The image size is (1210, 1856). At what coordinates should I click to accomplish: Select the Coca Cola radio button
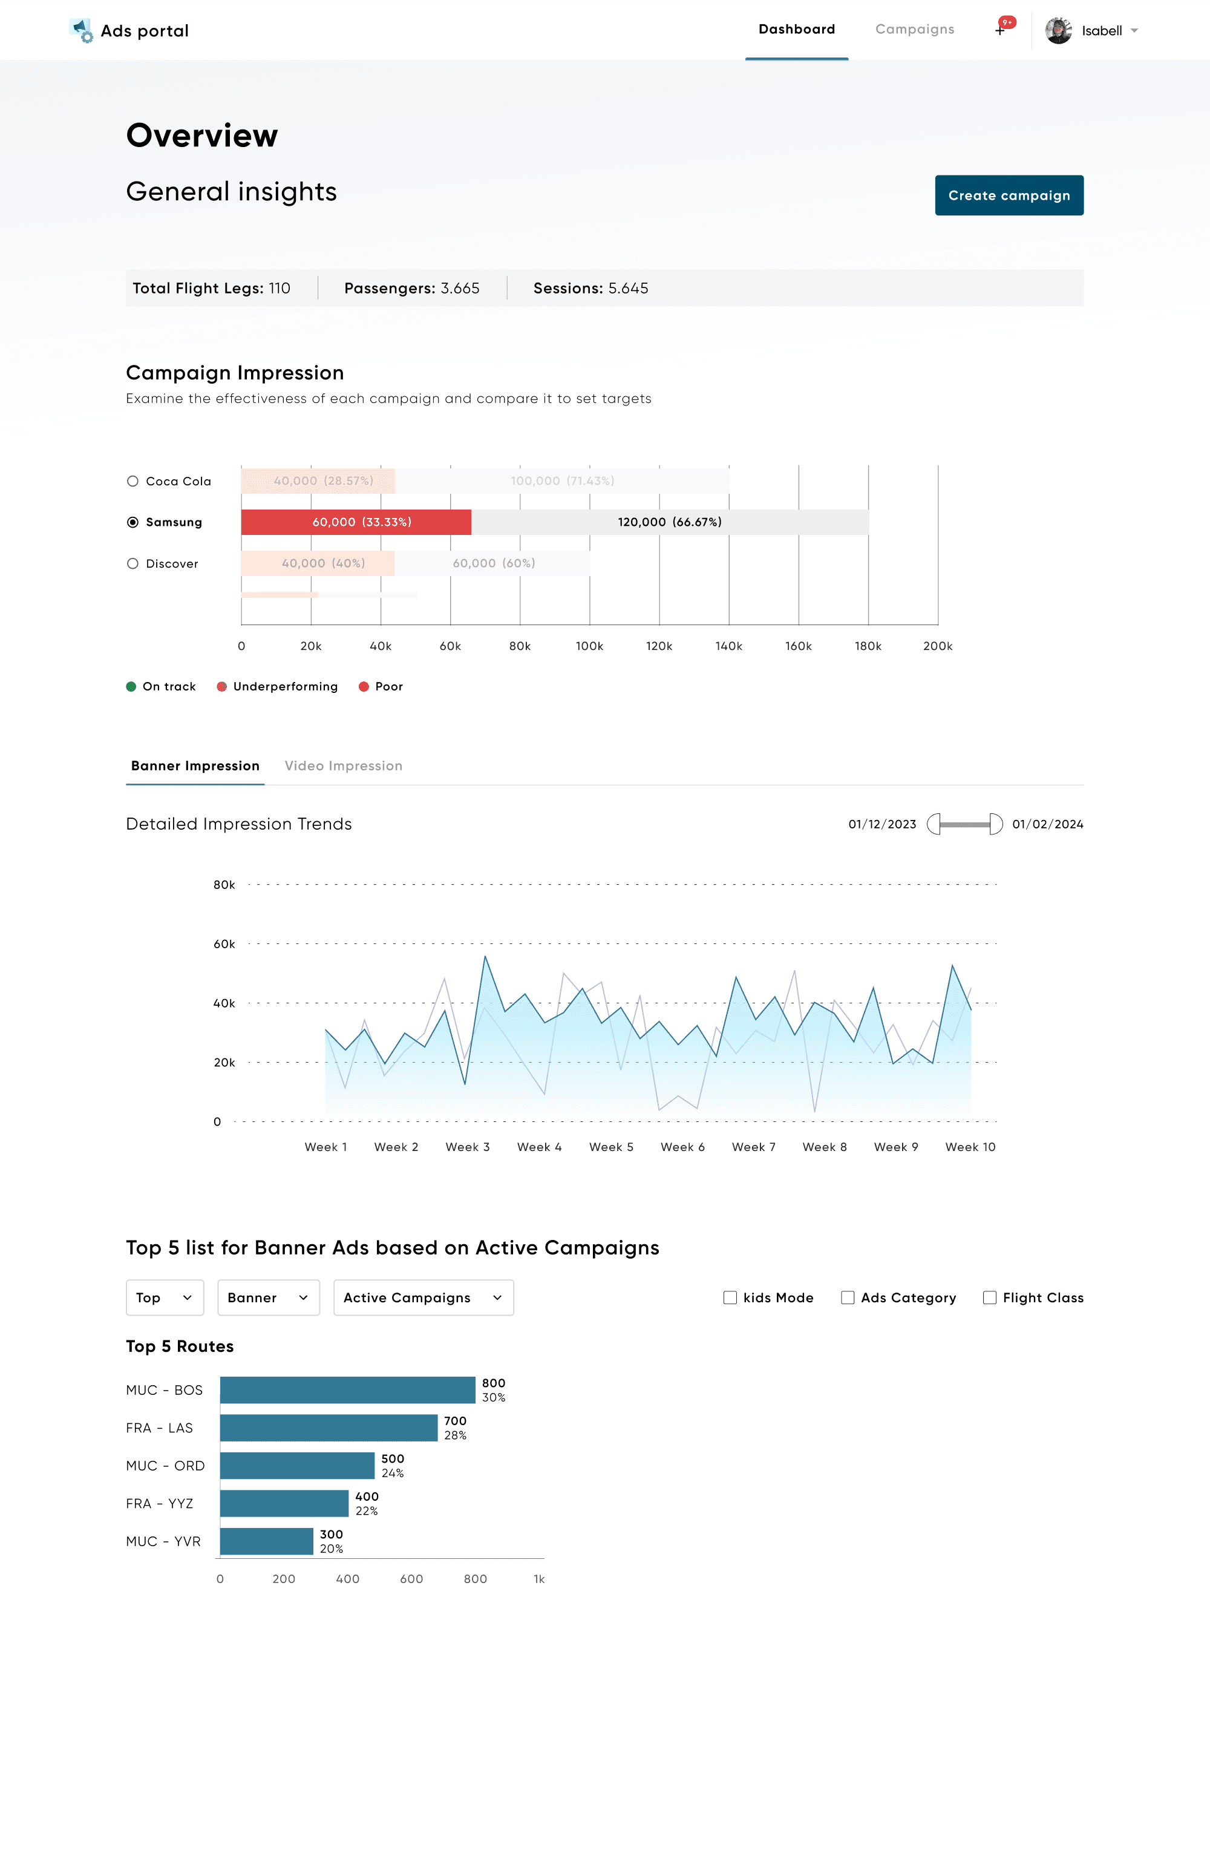(x=132, y=481)
